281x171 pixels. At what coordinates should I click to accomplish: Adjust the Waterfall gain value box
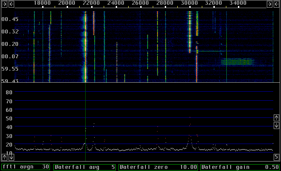click(240, 167)
